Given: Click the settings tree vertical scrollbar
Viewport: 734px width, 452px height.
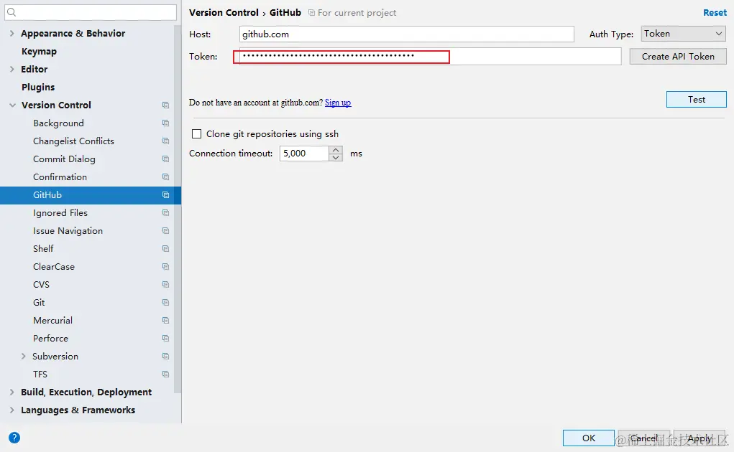Looking at the screenshot, I should point(178,209).
